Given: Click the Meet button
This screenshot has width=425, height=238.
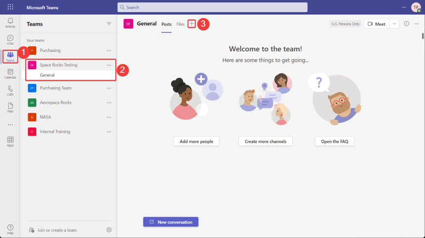Looking at the screenshot, I should [377, 24].
